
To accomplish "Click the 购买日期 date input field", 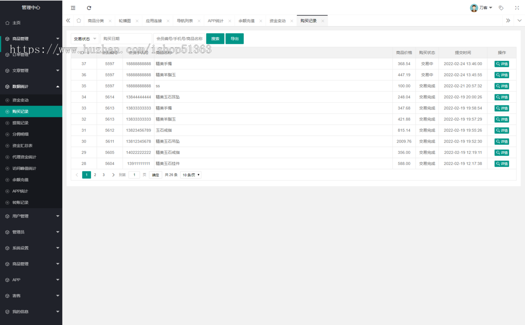I will (x=126, y=39).
